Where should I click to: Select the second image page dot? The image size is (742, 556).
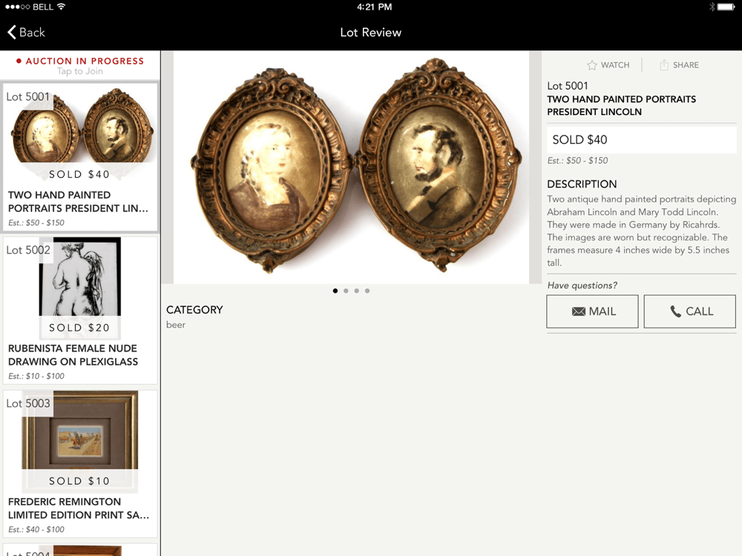click(x=346, y=291)
